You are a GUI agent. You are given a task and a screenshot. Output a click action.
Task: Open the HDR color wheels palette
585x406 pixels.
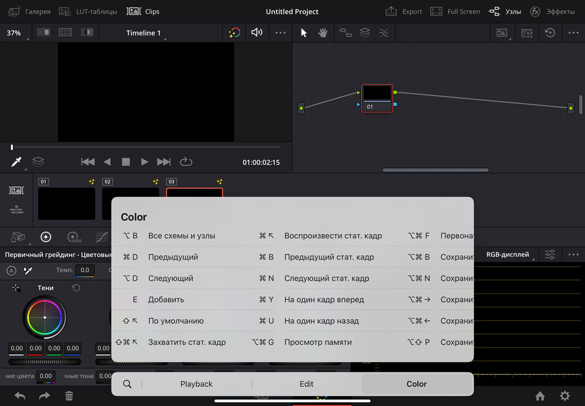tap(74, 237)
